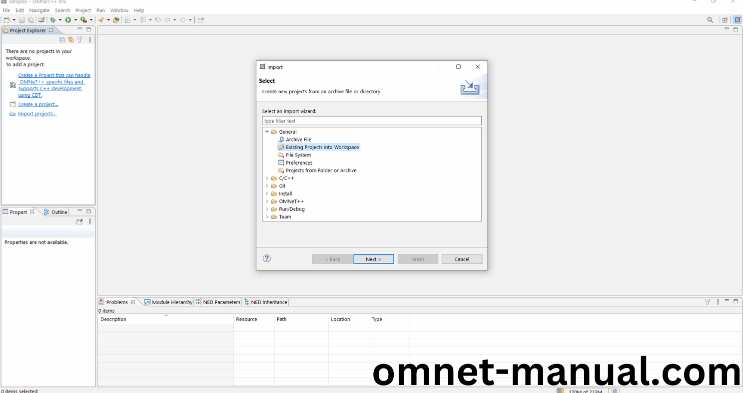Click the Open Perspective icon at top right
Screen dimensions: 743x393
tap(725, 20)
